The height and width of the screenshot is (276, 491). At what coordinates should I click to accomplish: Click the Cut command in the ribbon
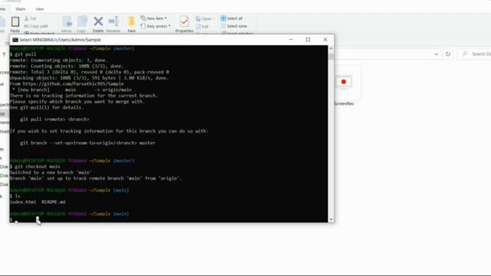point(31,18)
